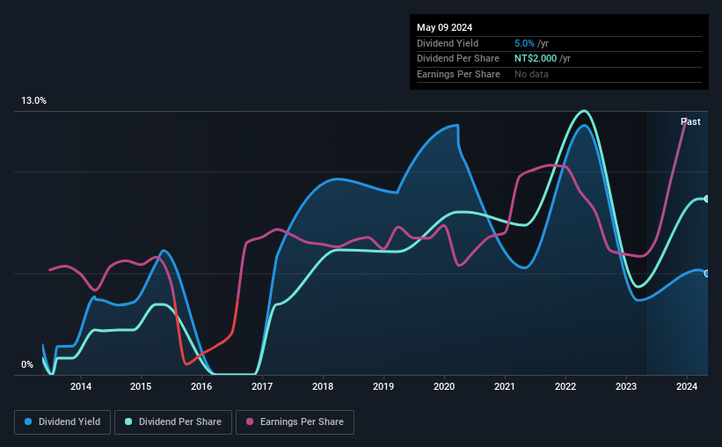Click the 'Past' label on chart
Image resolution: width=722 pixels, height=447 pixels.
tap(690, 121)
